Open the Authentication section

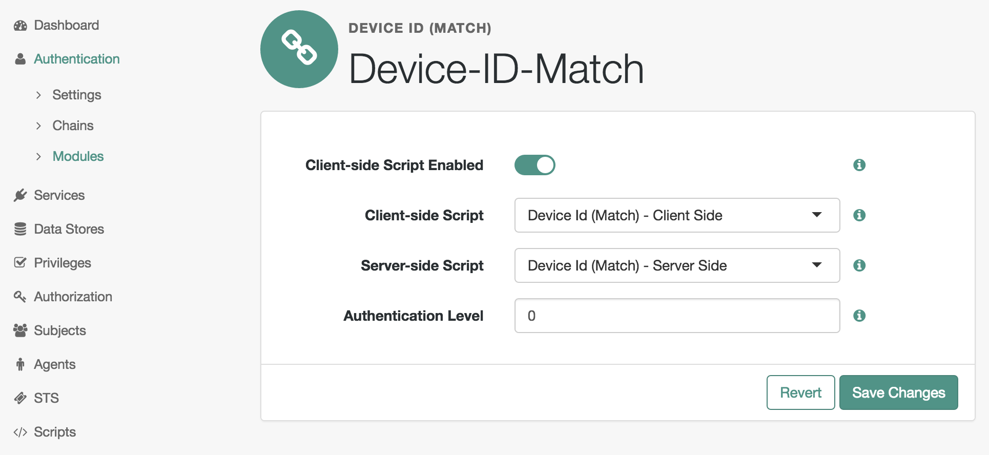tap(77, 59)
